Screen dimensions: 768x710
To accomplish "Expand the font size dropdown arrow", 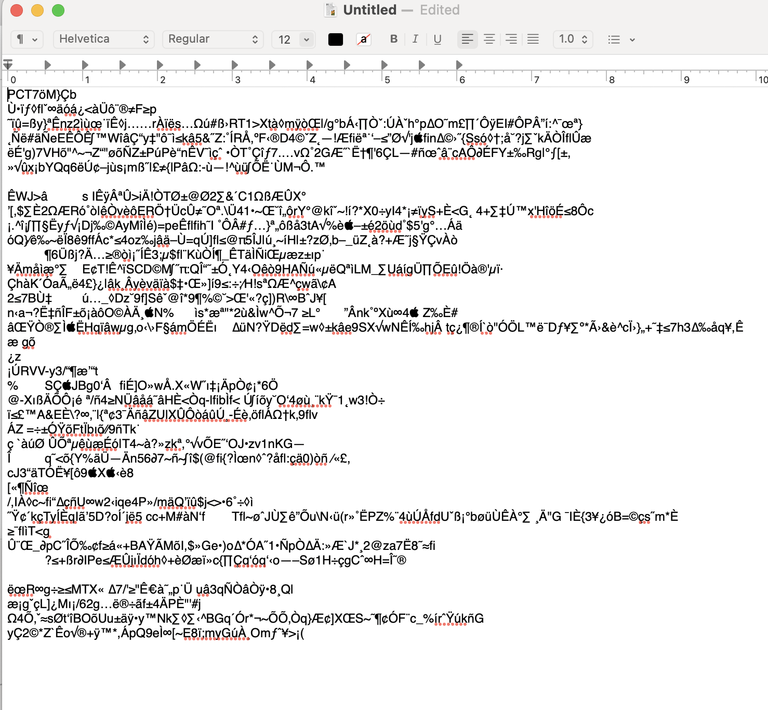I will 307,40.
